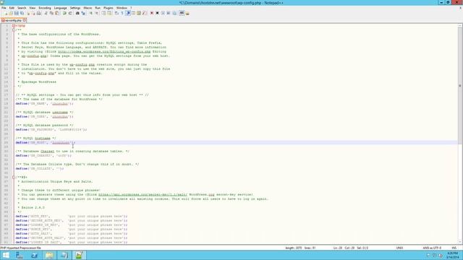Undo the last edit via toolbar
The height and width of the screenshot is (260, 463).
pyautogui.click(x=64, y=13)
